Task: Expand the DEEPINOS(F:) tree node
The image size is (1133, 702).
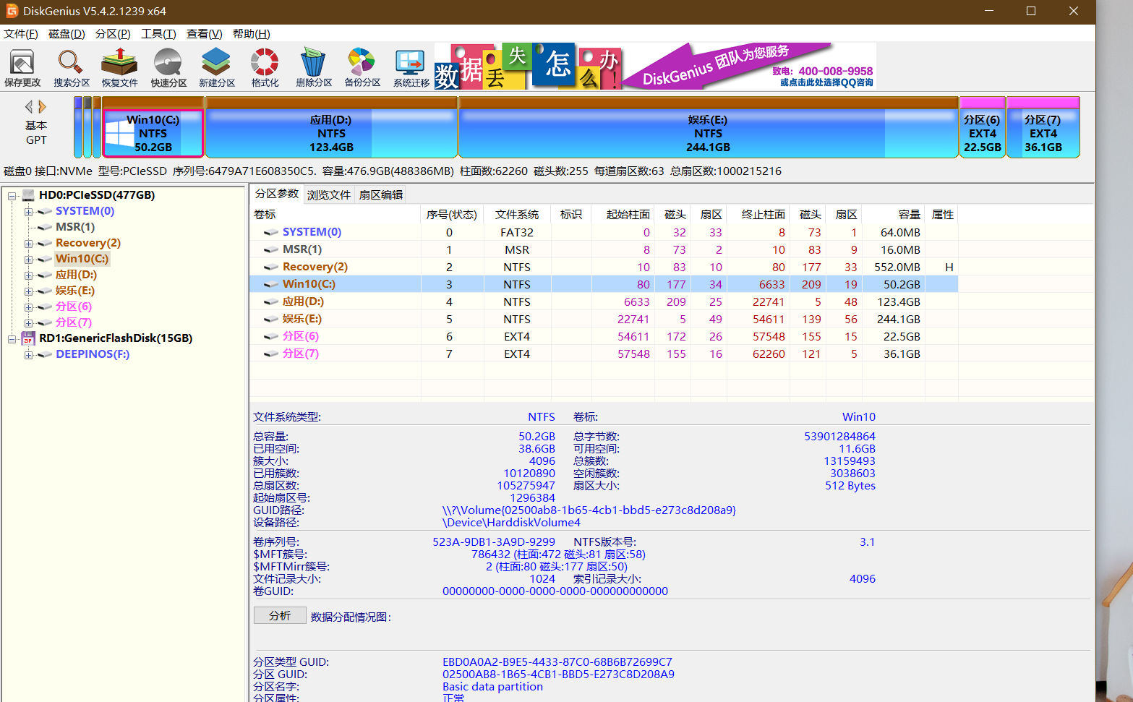Action: [28, 354]
